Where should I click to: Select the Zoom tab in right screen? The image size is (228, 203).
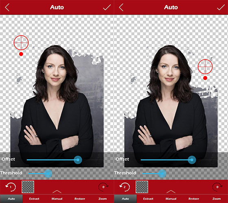[217, 199]
